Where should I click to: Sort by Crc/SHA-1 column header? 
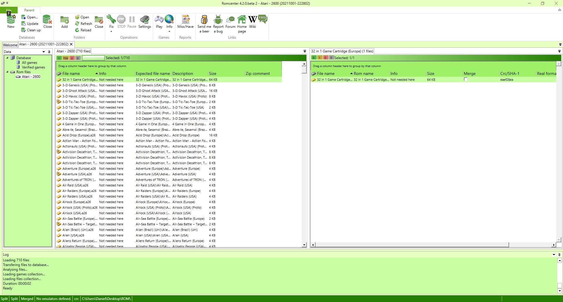(x=518, y=73)
